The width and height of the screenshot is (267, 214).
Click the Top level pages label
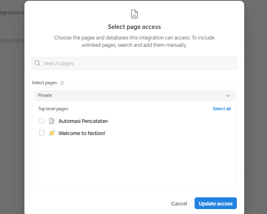(x=53, y=109)
